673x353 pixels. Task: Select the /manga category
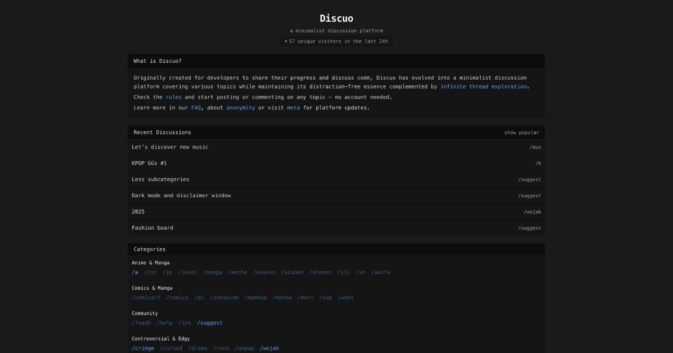213,273
